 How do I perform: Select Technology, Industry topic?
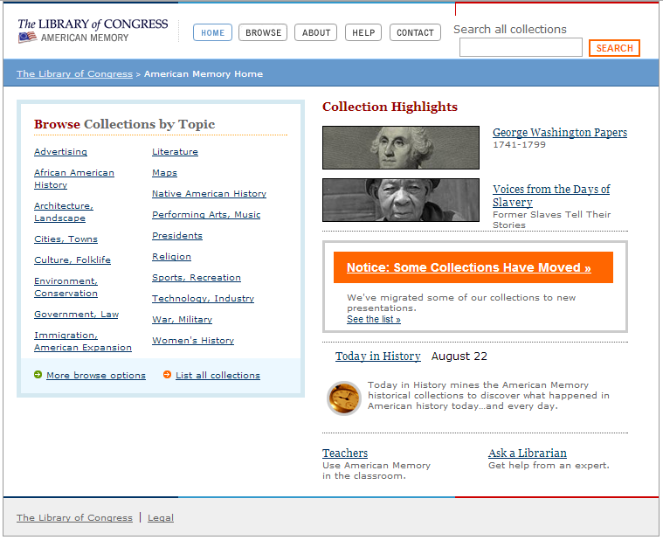(203, 299)
